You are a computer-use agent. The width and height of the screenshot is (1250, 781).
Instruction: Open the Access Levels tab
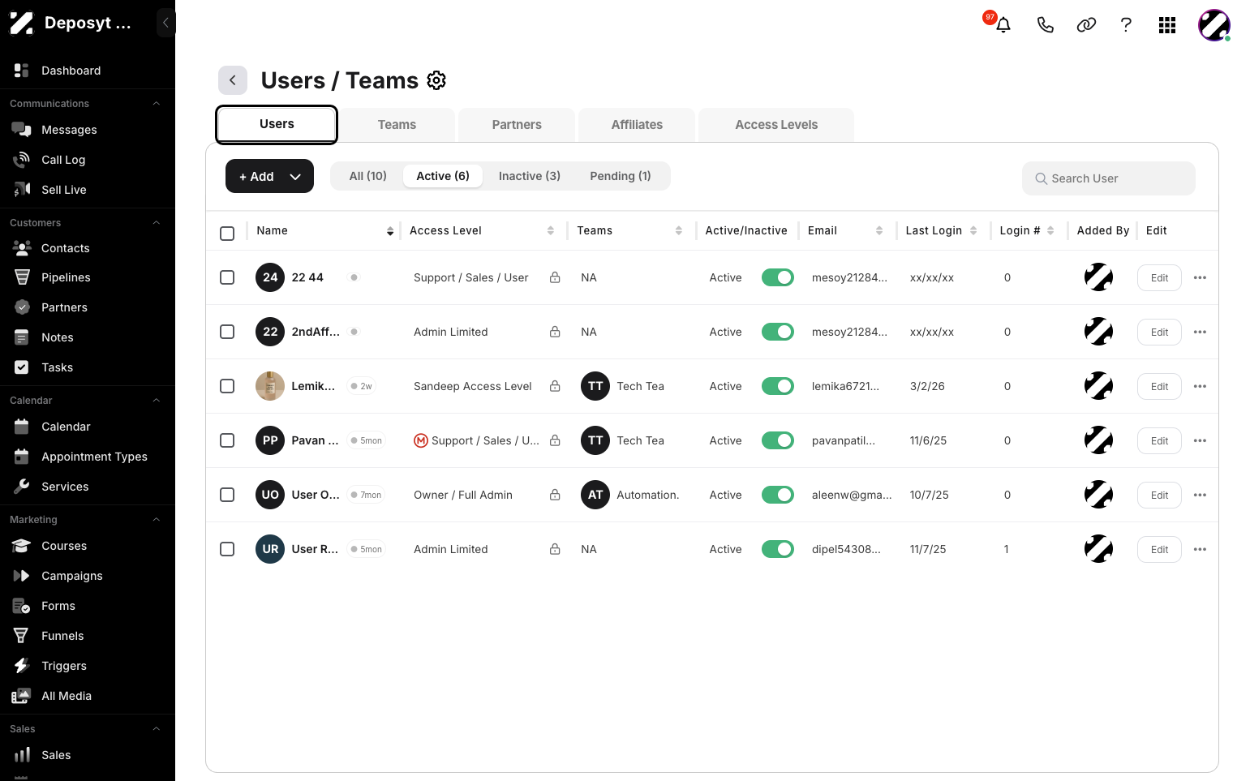pos(776,125)
